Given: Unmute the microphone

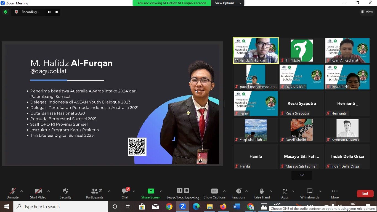Looking at the screenshot, I should click(13, 191).
